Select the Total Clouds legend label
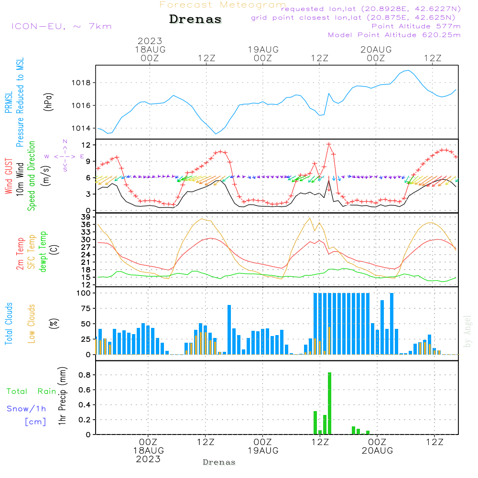Image resolution: width=478 pixels, height=478 pixels. click(9, 324)
